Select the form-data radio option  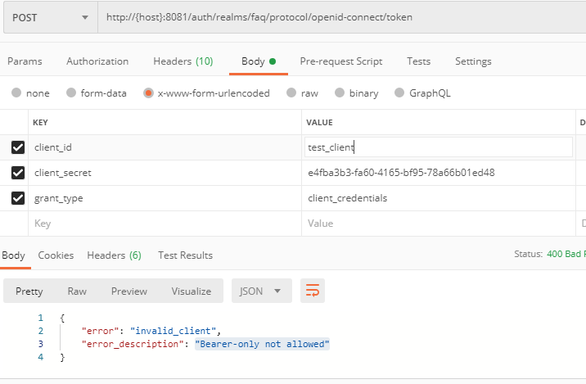tap(71, 93)
